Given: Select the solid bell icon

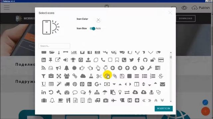Looking at the screenshot, I should pos(67,68).
